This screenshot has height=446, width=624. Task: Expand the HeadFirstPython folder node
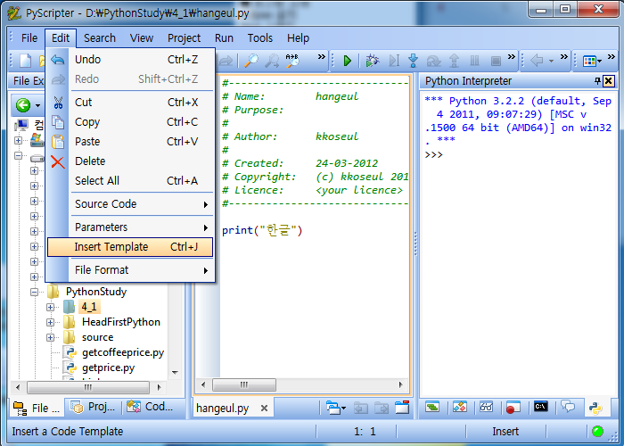[x=50, y=322]
